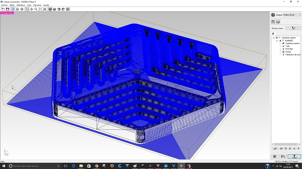The height and width of the screenshot is (169, 302).
Task: Select the second sphere rendering mode
Action: tap(17, 9)
